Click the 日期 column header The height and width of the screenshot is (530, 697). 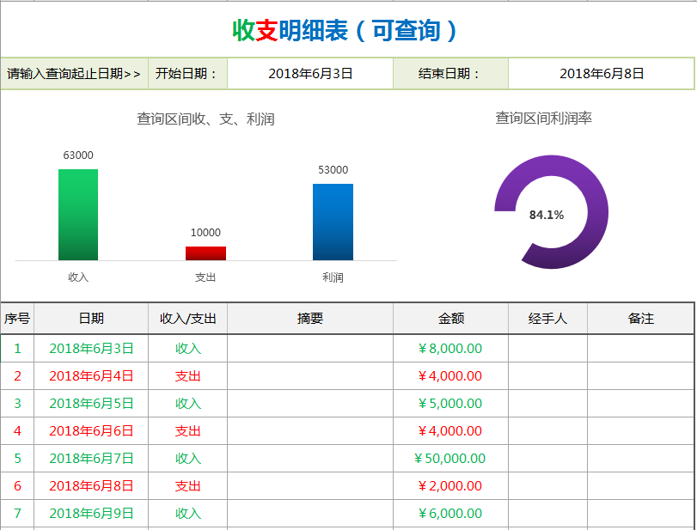pos(91,319)
